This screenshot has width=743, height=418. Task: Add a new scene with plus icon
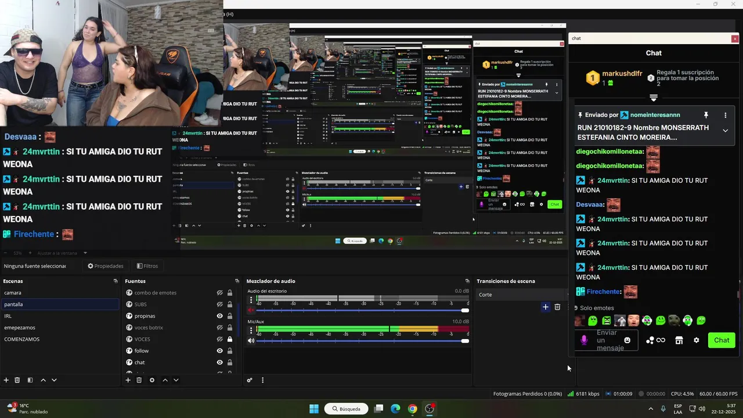click(x=6, y=380)
